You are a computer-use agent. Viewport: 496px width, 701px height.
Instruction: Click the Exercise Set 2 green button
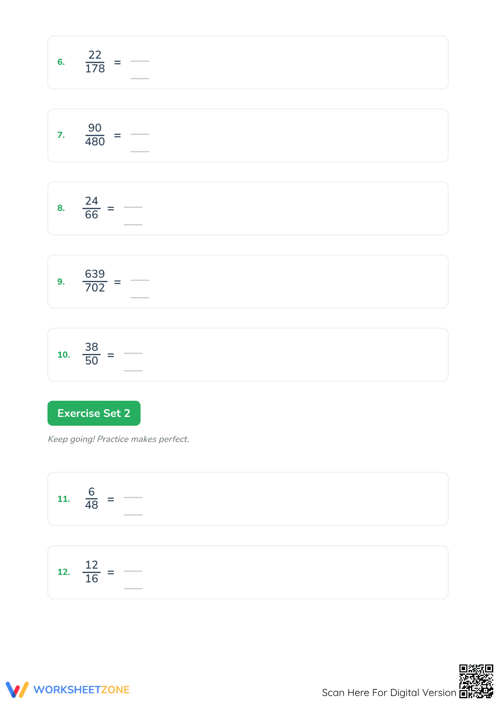[94, 413]
